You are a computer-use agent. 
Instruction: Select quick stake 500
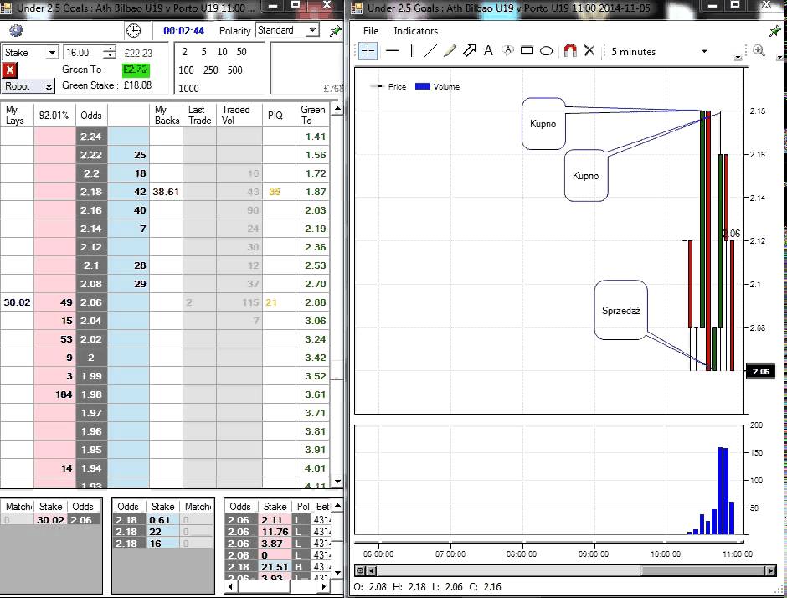235,70
